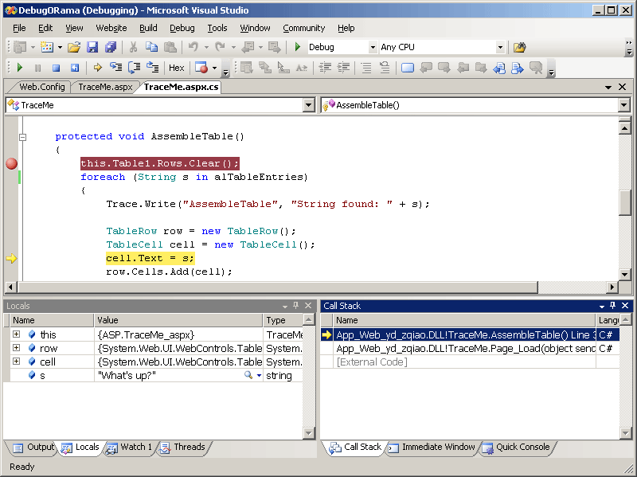Click the Continue debugging play button
637x477 pixels.
tap(20, 68)
